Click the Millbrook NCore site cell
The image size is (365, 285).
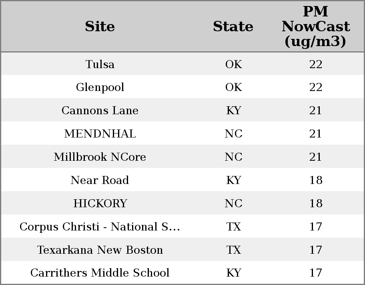[100, 157]
